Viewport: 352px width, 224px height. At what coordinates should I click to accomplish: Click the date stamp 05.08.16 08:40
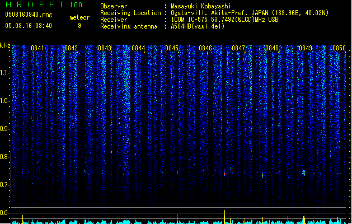(29, 26)
